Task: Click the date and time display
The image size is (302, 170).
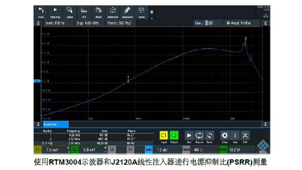Action: click(263, 8)
